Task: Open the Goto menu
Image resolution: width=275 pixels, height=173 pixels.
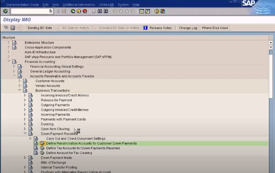Action: coord(56,5)
